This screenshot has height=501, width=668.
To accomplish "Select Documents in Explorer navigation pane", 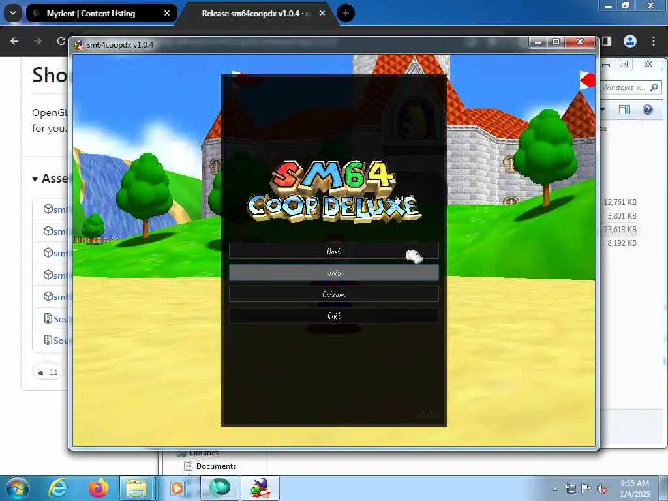I will pos(215,466).
